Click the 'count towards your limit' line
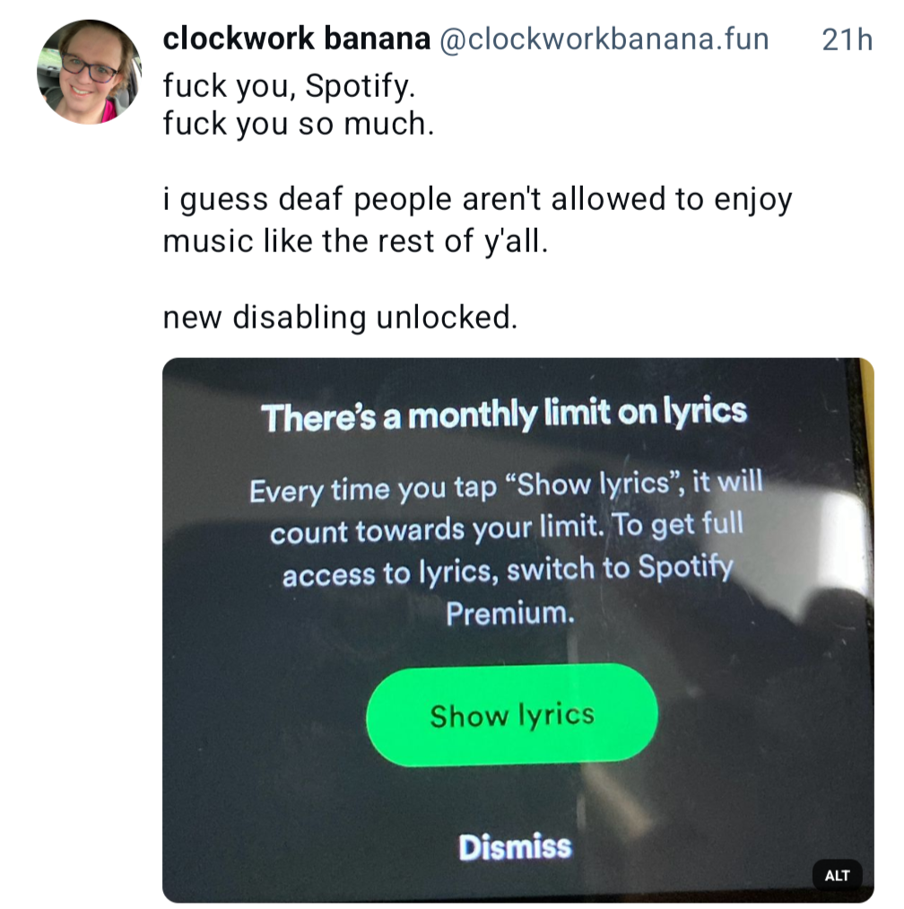 coord(507,529)
